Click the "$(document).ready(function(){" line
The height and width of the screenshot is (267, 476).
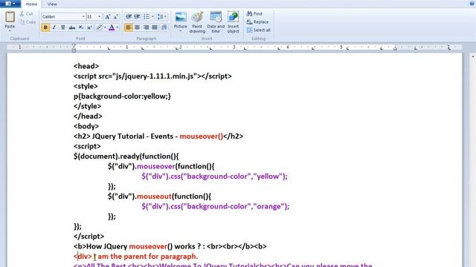(x=126, y=156)
